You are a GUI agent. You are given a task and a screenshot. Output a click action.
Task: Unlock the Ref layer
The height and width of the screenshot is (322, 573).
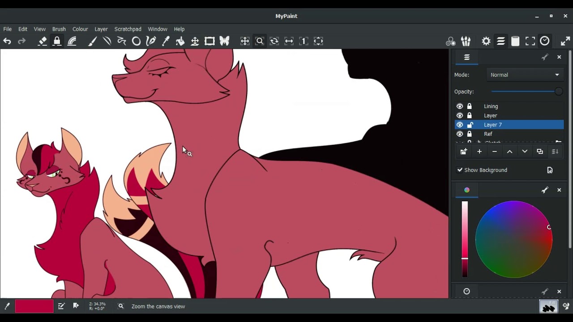(470, 134)
